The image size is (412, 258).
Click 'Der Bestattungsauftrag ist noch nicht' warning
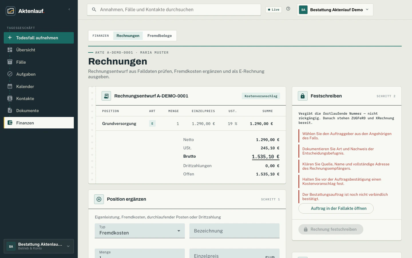[347, 197]
